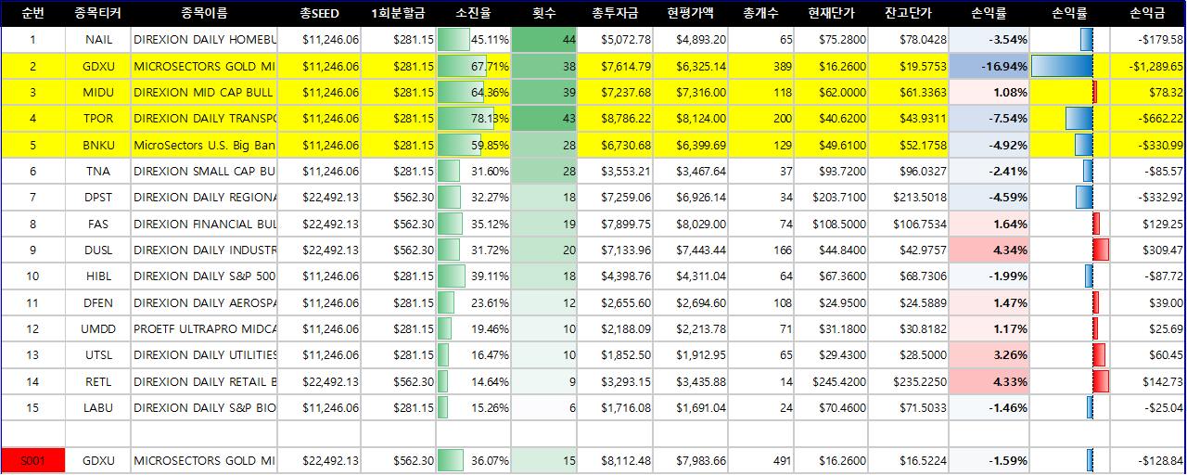Image resolution: width=1187 pixels, height=475 pixels.
Task: Click the 78.13% 소진율 progress cell
Action: coord(474,119)
